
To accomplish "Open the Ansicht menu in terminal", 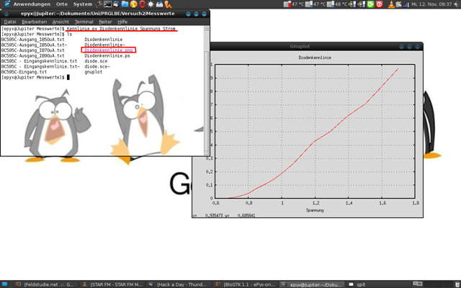I will [61, 22].
